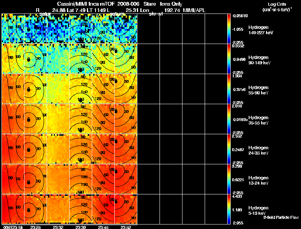This screenshot has height=229, width=301.
Task: Click the 'Log Cnts' colorbar heading
Action: click(x=277, y=4)
